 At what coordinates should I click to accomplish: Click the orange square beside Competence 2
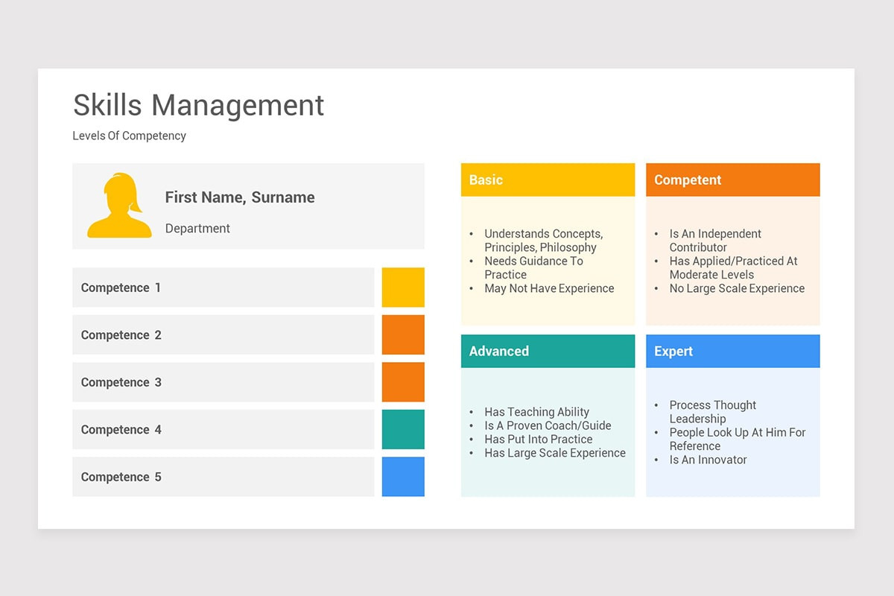[403, 335]
